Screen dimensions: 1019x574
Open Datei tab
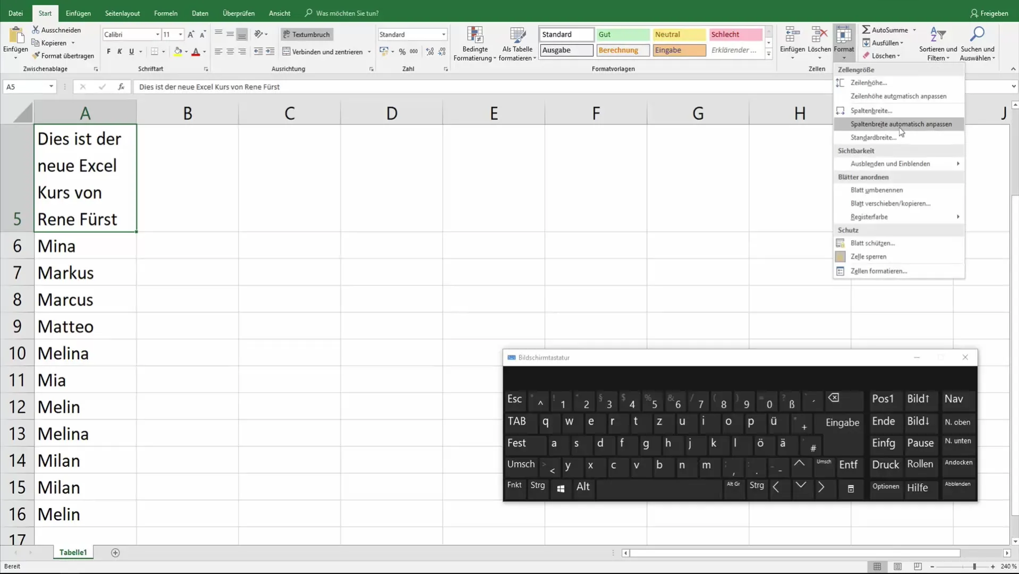[15, 13]
